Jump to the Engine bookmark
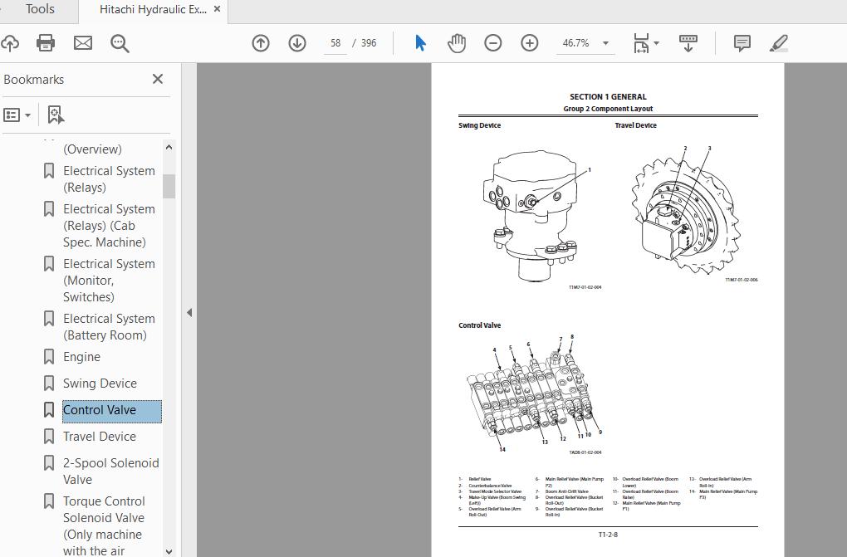Screen dimensions: 847x557 81,357
